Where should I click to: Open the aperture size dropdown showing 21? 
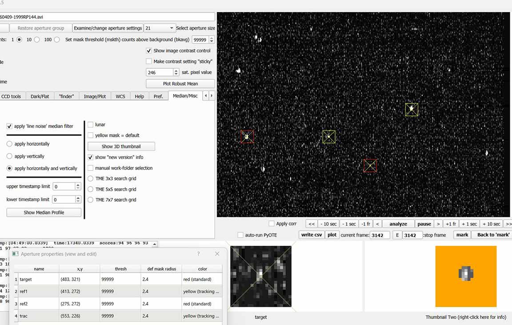tap(159, 28)
